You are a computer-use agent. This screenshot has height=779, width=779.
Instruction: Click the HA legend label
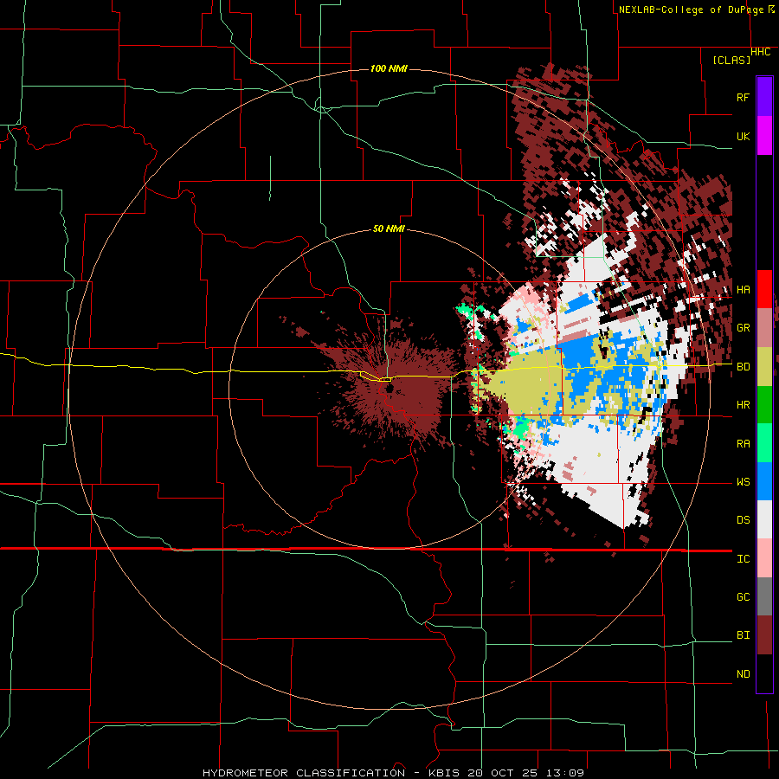click(743, 290)
